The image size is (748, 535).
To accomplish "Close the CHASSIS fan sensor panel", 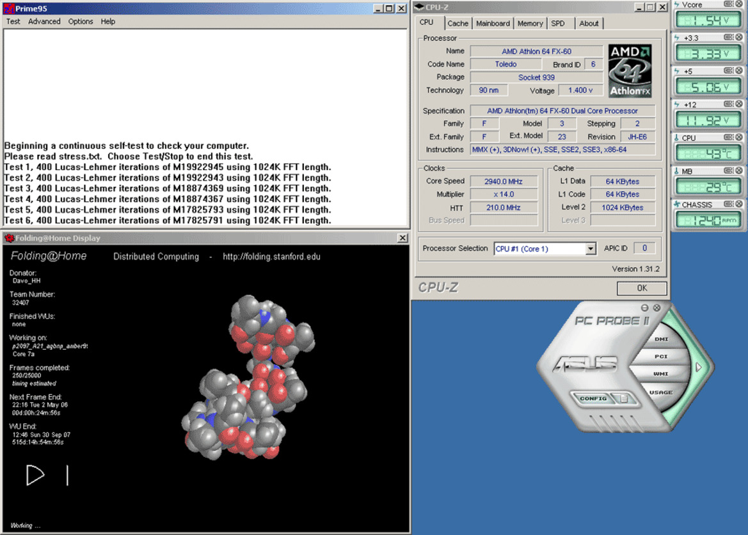I will pyautogui.click(x=738, y=204).
